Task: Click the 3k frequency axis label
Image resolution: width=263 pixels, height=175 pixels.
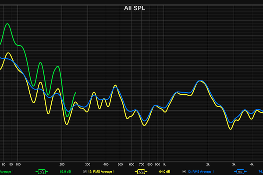Action: (x=234, y=164)
